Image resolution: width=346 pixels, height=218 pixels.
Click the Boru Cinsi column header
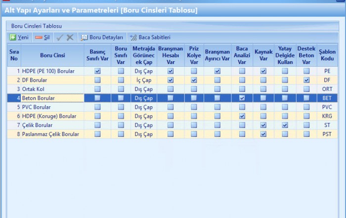52,55
